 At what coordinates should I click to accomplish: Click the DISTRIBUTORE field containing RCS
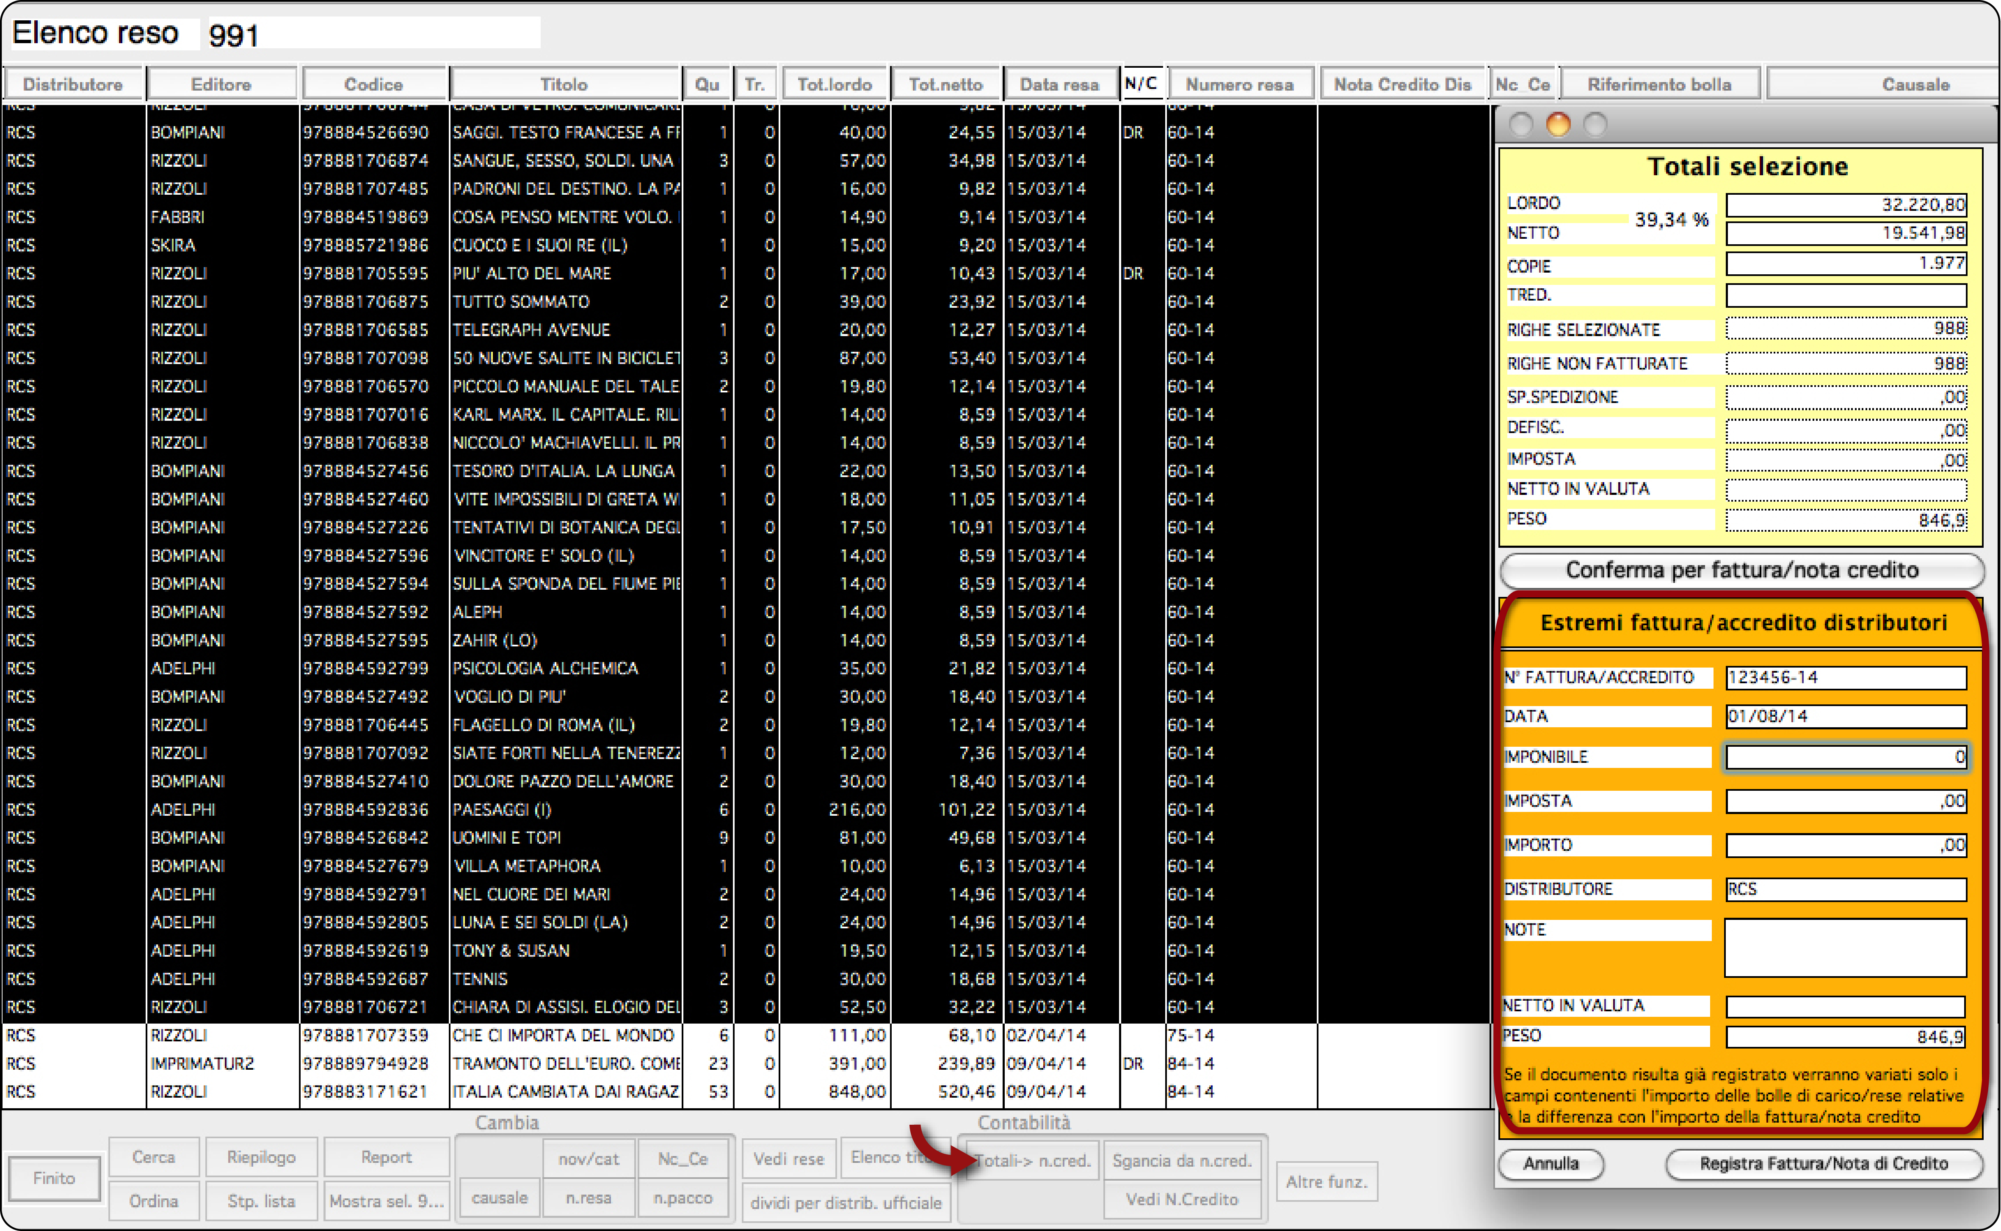[x=1846, y=889]
